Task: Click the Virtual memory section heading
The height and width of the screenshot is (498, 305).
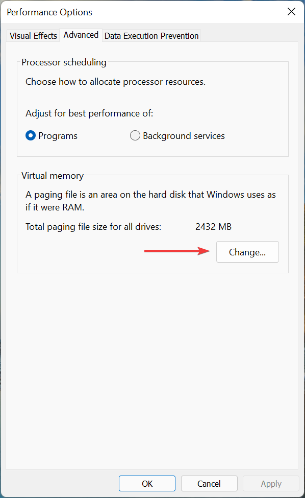Action: pyautogui.click(x=52, y=175)
